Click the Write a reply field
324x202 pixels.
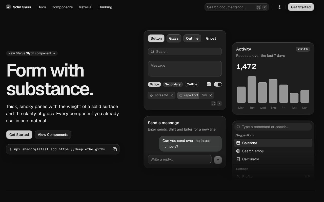pos(180,159)
